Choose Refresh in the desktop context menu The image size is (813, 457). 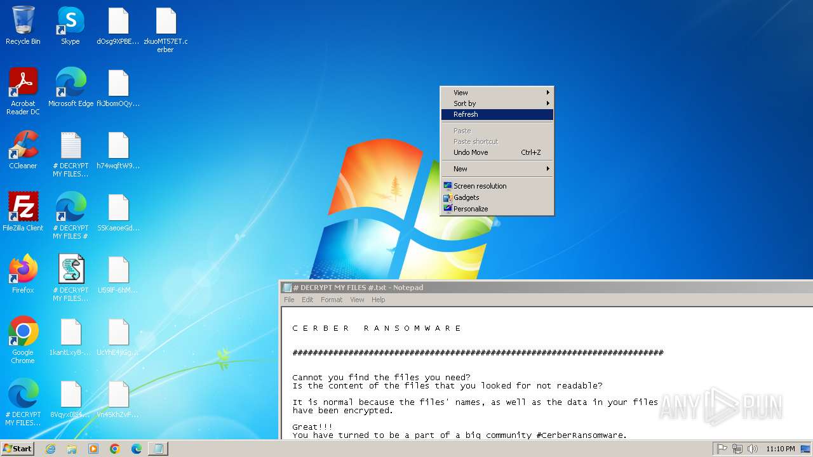[497, 114]
